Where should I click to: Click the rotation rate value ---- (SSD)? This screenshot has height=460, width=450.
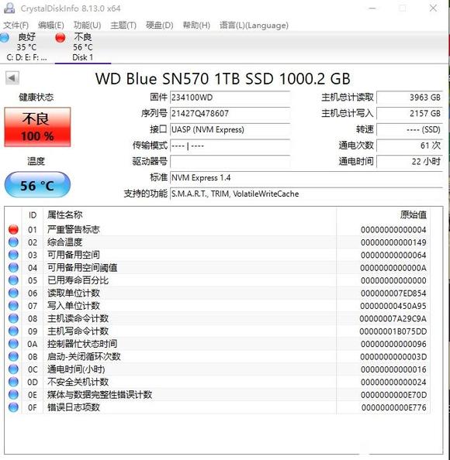[410, 129]
